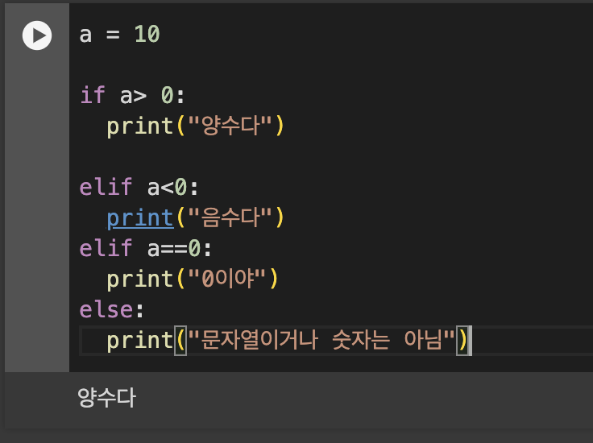Screen dimensions: 593x443
Task: Click the highlighted closing parenthesis on last line
Action: pyautogui.click(x=463, y=341)
